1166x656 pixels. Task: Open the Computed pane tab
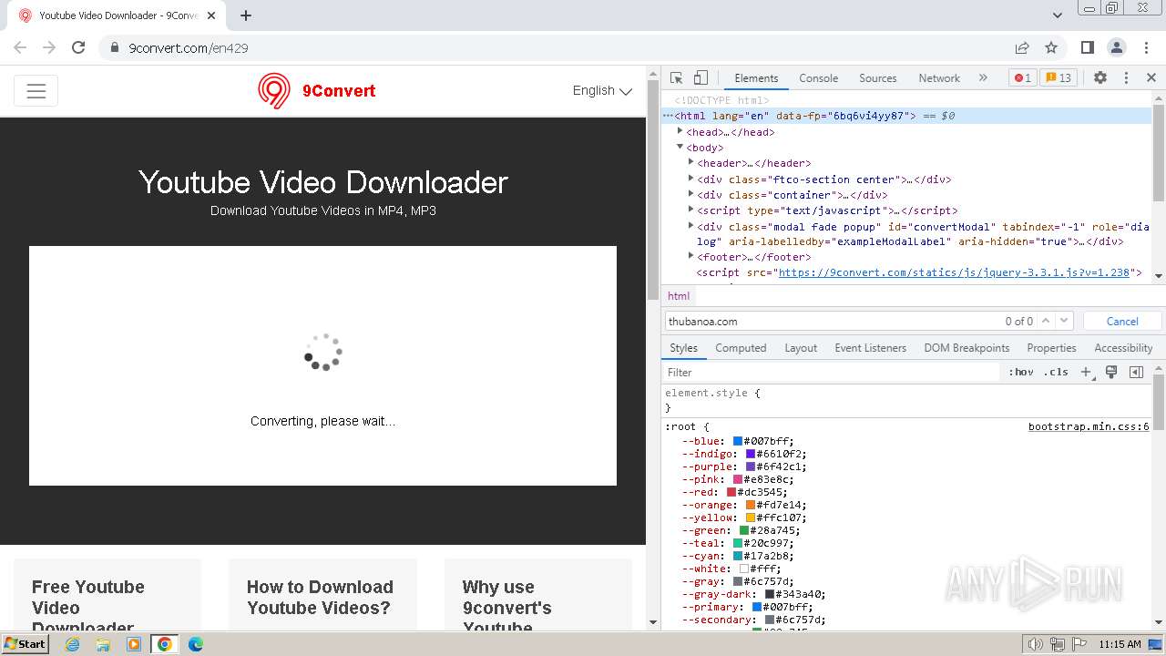click(x=741, y=348)
